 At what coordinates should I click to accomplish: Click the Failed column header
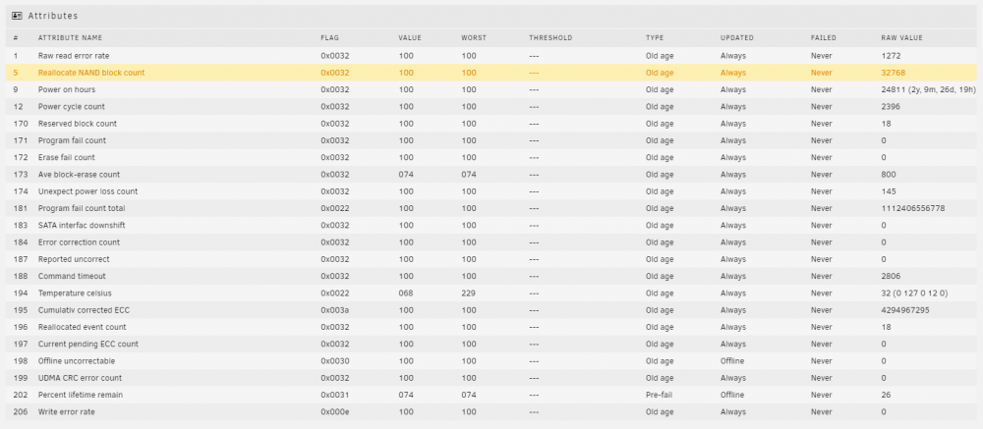click(x=823, y=38)
